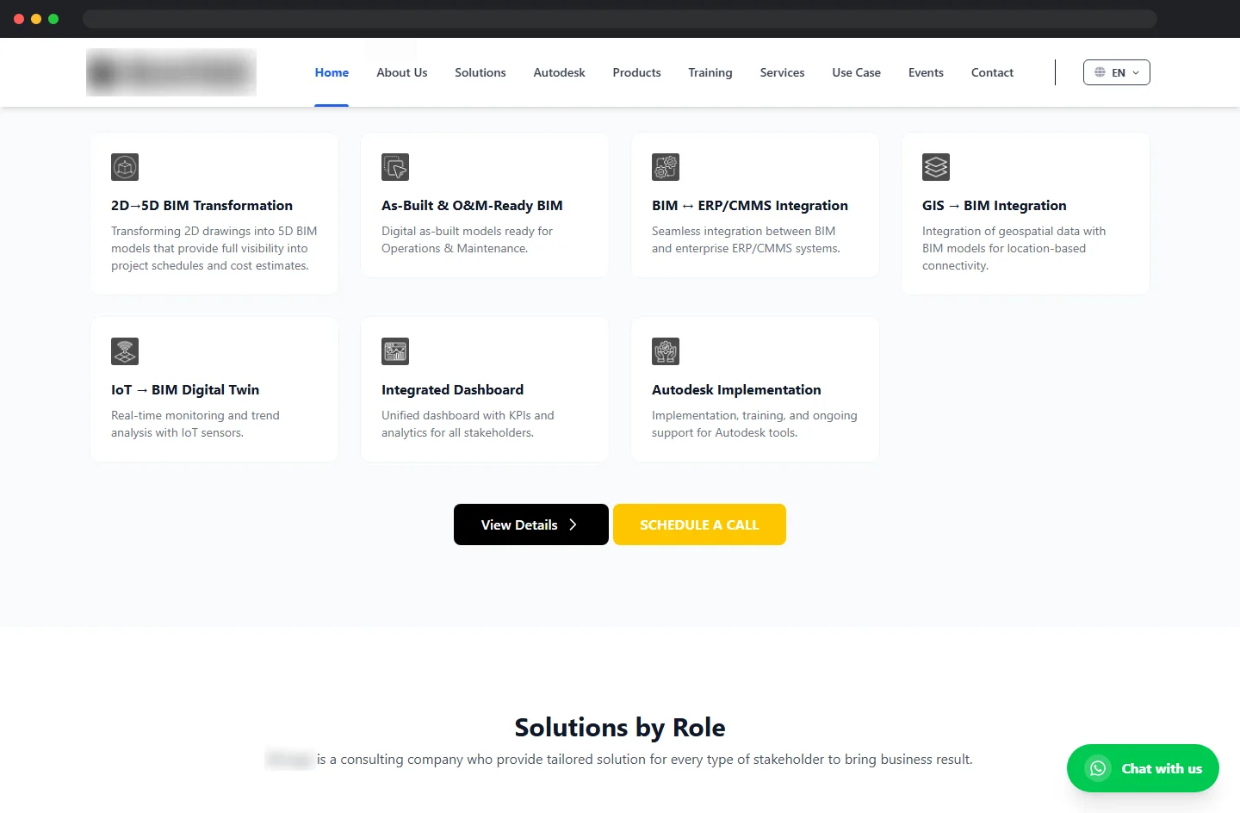Click the 2D→5D BIM Transformation title
Viewport: 1240px width, 813px height.
click(x=201, y=205)
